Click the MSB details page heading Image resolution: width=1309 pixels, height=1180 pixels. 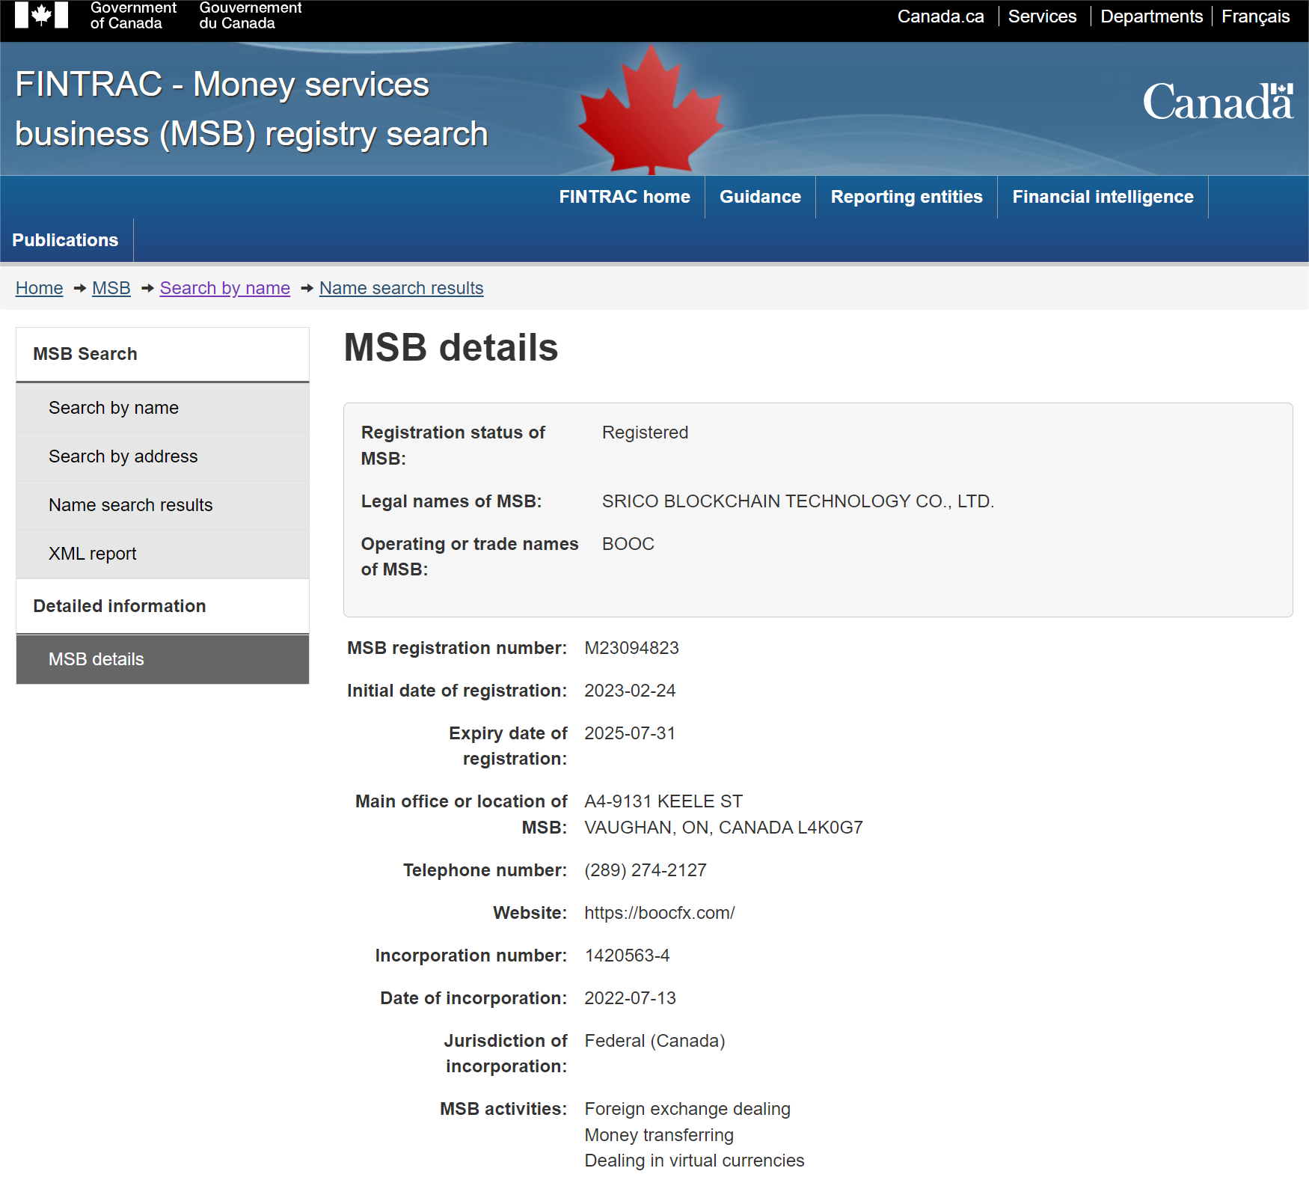pos(451,348)
